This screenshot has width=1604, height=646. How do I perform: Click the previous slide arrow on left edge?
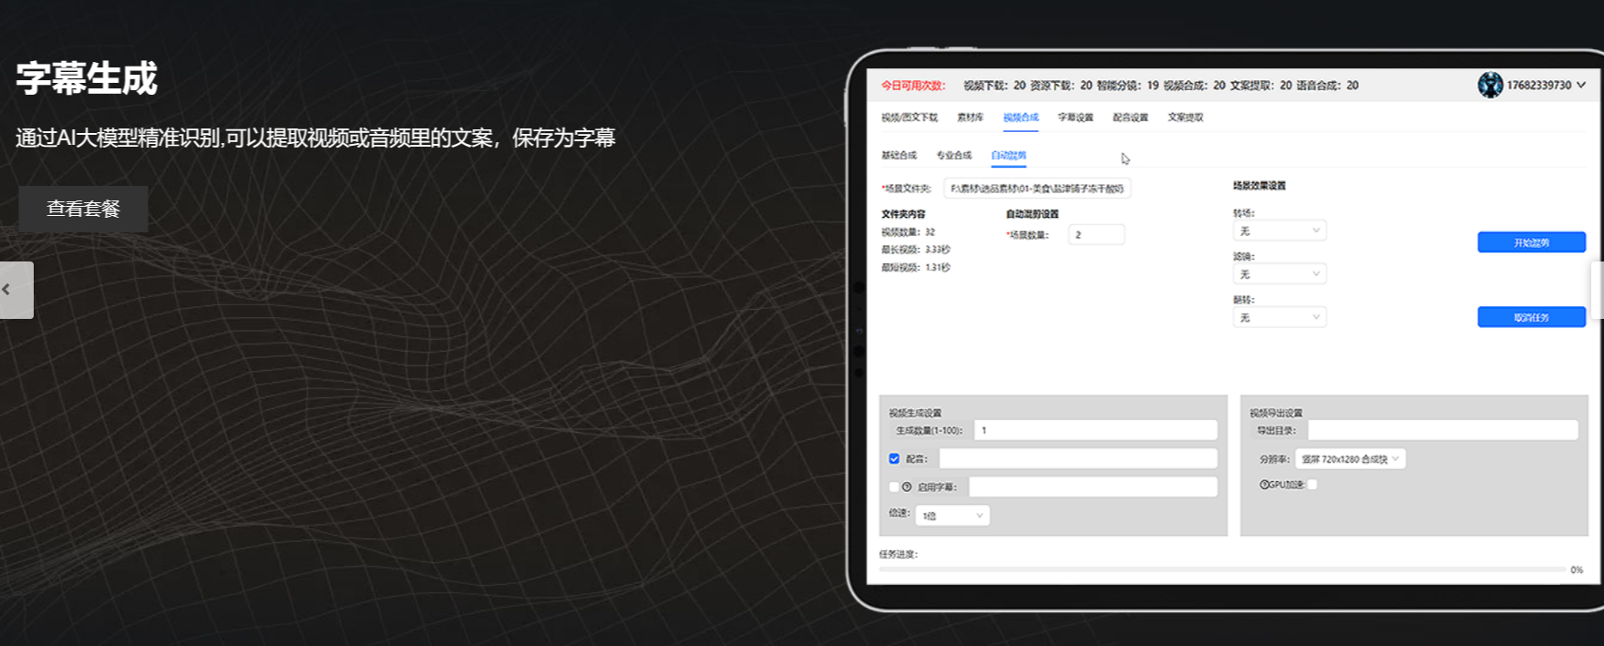click(x=15, y=290)
